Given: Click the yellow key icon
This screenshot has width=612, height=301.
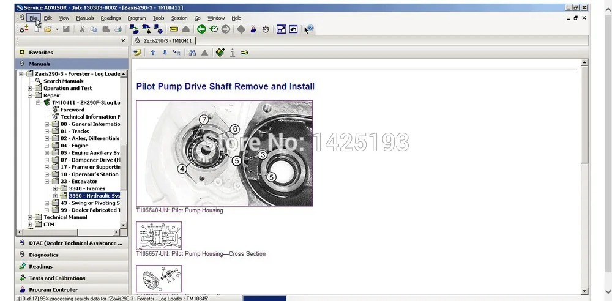Looking at the screenshot, I should click(244, 53).
